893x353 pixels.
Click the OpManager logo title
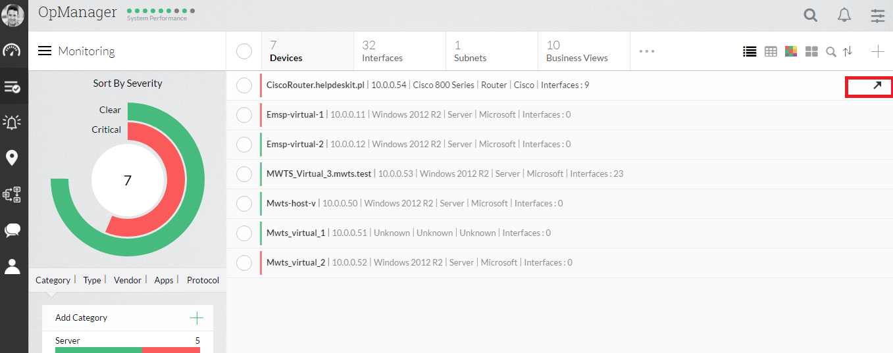78,12
